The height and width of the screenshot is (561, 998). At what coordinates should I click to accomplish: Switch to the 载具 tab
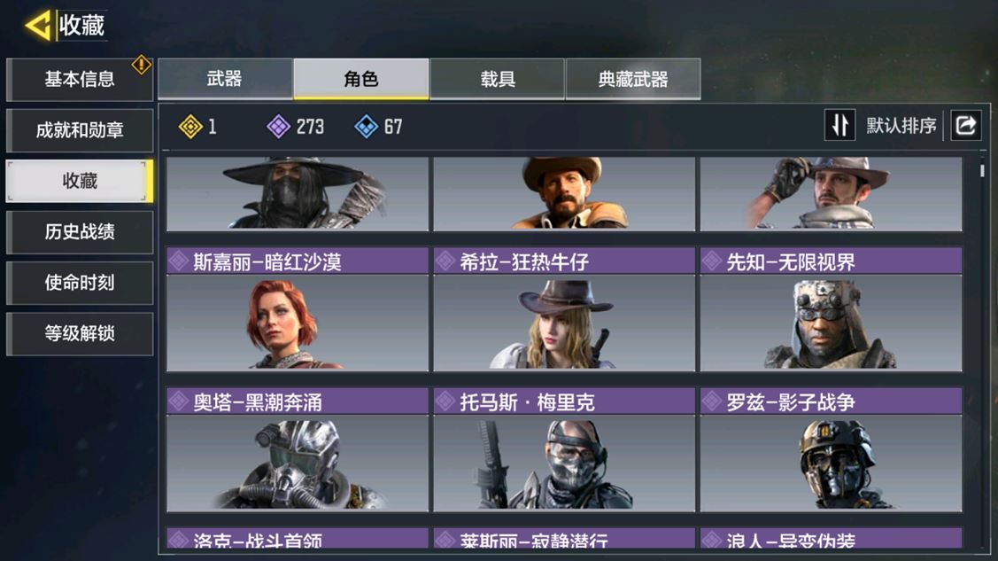[497, 79]
